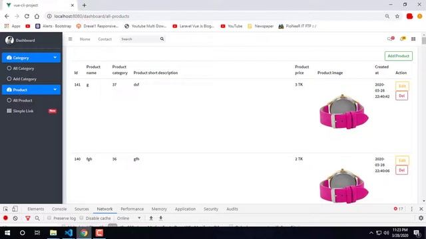
Task: Click Edit for product 141
Action: (x=402, y=86)
